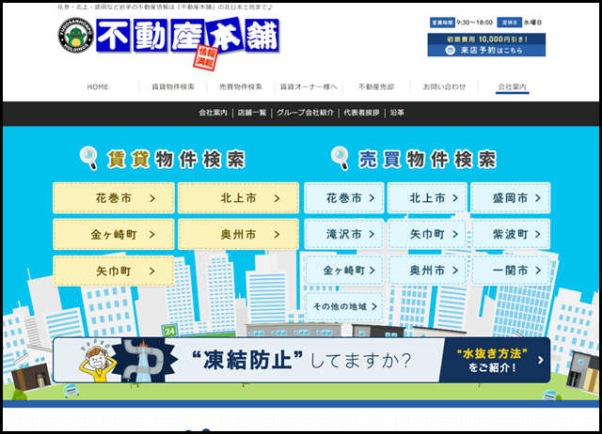This screenshot has width=602, height=434.
Task: Choose sales 盛岡市 blue button
Action: point(511,198)
